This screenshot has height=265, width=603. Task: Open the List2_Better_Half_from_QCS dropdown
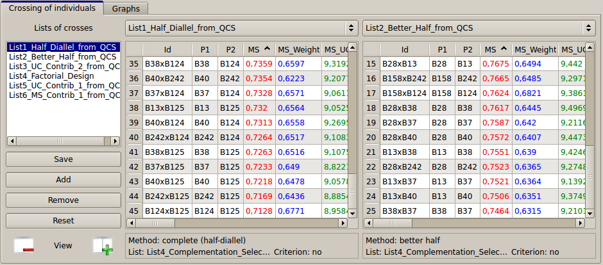point(479,28)
